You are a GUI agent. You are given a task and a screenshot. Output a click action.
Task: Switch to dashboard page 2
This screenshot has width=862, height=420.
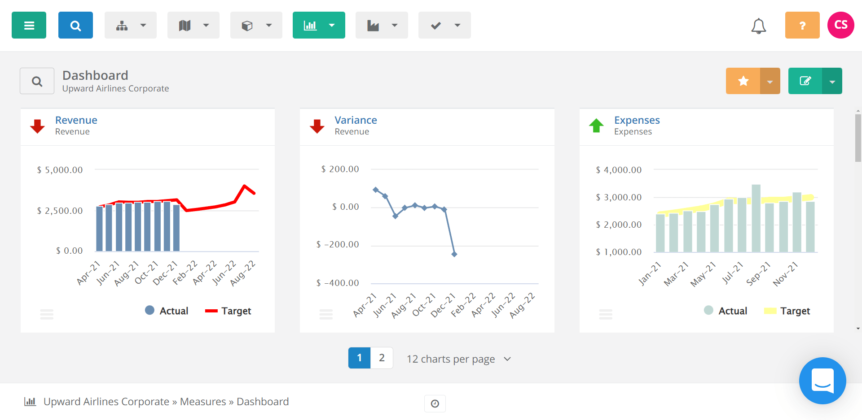tap(382, 358)
